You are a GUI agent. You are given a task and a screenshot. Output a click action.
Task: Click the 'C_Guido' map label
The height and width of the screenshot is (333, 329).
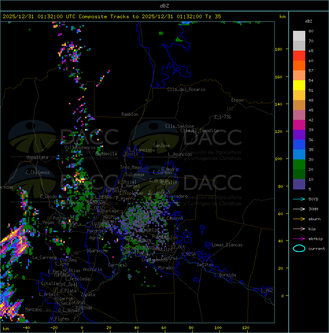click(48, 197)
